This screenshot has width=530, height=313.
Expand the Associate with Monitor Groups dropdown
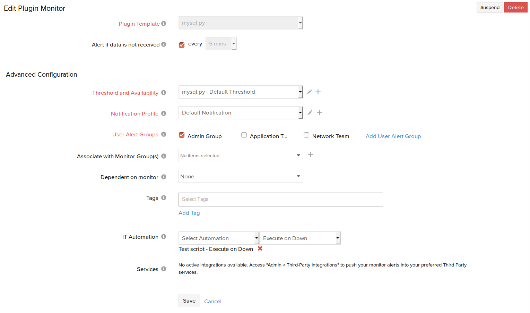point(241,155)
